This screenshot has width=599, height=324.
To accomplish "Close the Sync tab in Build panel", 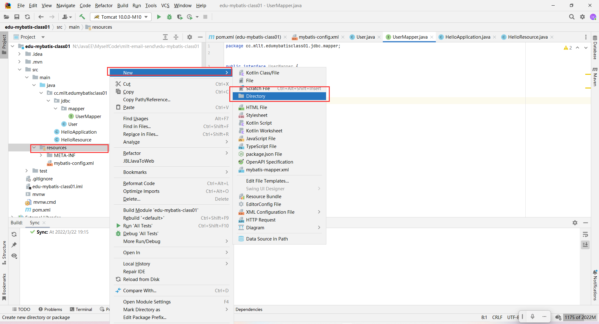I will pyautogui.click(x=44, y=223).
